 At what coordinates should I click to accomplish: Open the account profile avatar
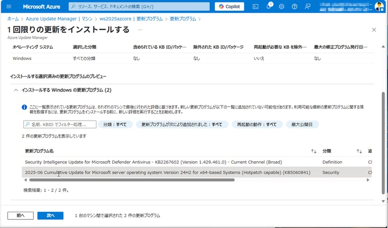point(379,7)
